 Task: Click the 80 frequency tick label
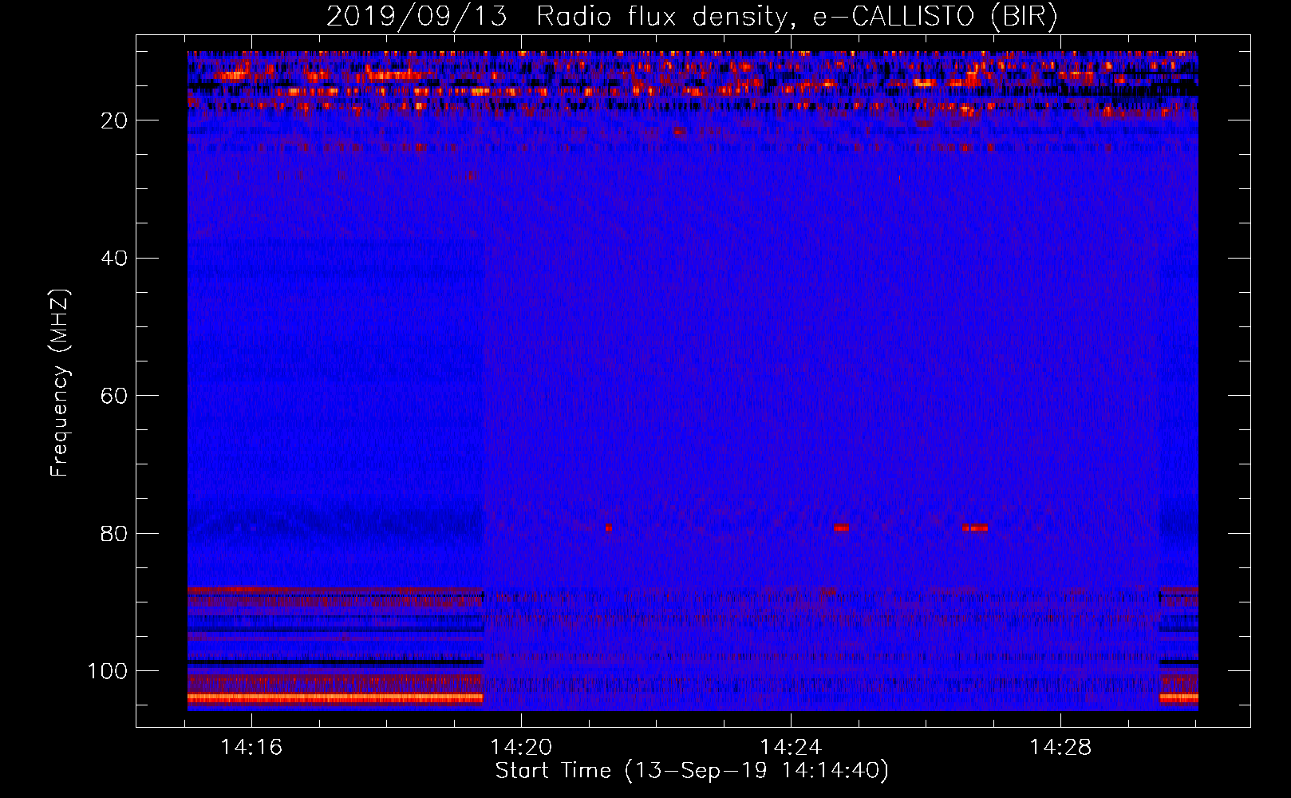pos(115,534)
